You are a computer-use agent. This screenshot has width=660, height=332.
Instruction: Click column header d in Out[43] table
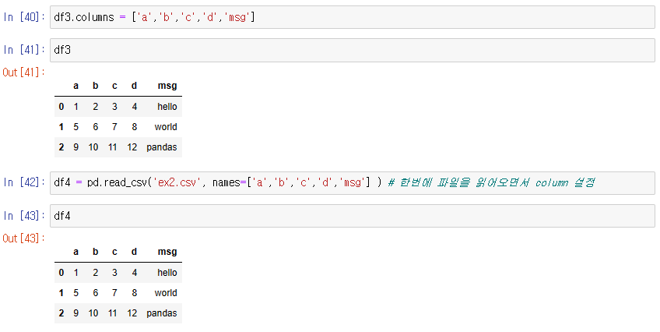click(134, 252)
